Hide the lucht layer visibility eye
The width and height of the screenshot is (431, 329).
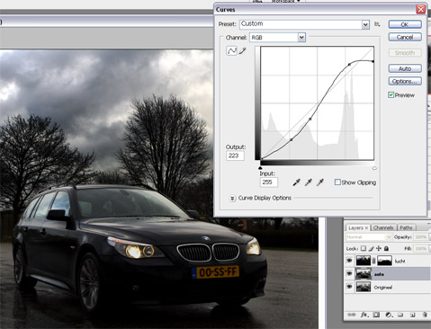(x=349, y=261)
